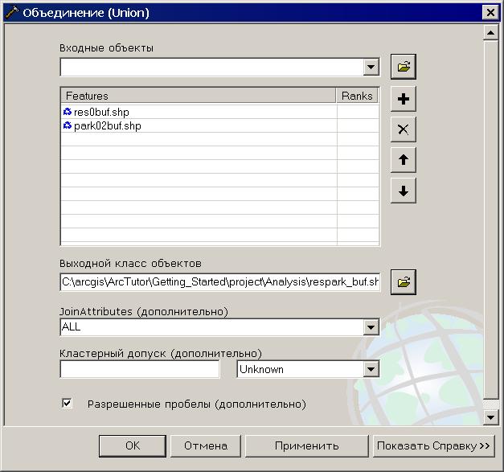Close the Union dialog window
The image size is (504, 472).
(x=490, y=13)
